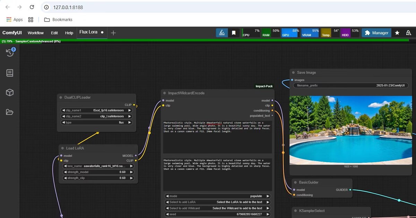
Task: Click the bookmark icon in top toolbar
Action: point(234,33)
